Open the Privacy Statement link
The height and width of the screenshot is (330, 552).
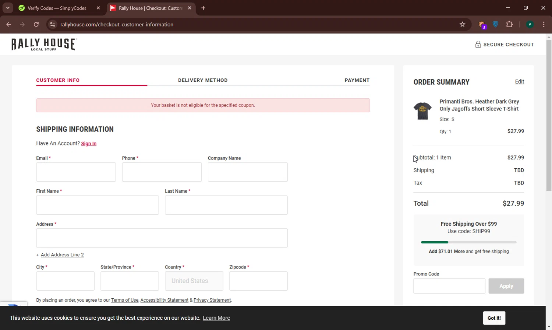click(x=212, y=300)
